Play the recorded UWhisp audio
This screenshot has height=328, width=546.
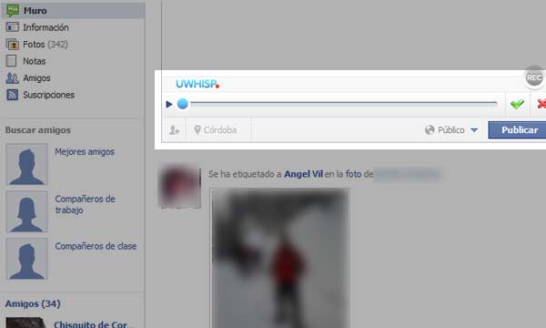169,104
